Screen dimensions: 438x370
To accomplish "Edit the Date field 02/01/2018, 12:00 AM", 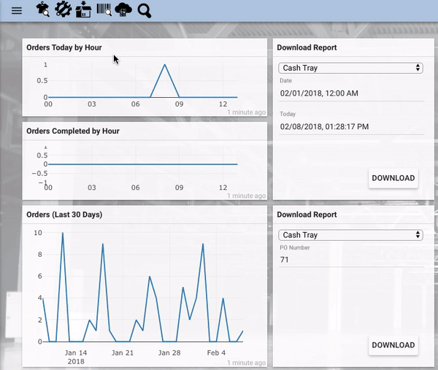I will tap(351, 93).
